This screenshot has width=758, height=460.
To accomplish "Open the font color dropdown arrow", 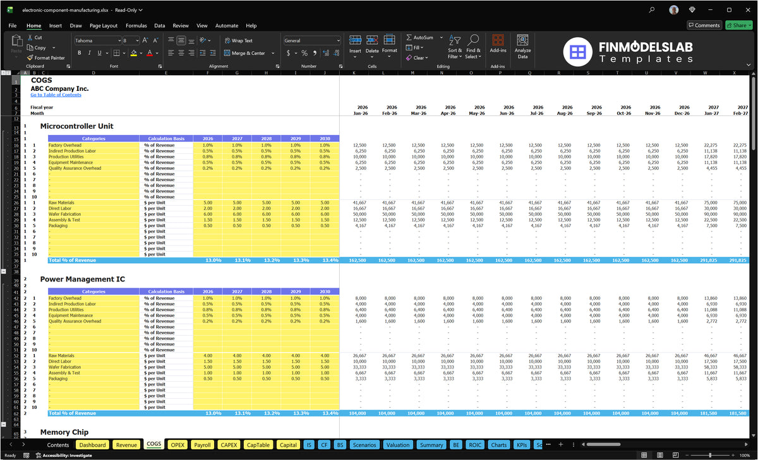I will point(157,53).
